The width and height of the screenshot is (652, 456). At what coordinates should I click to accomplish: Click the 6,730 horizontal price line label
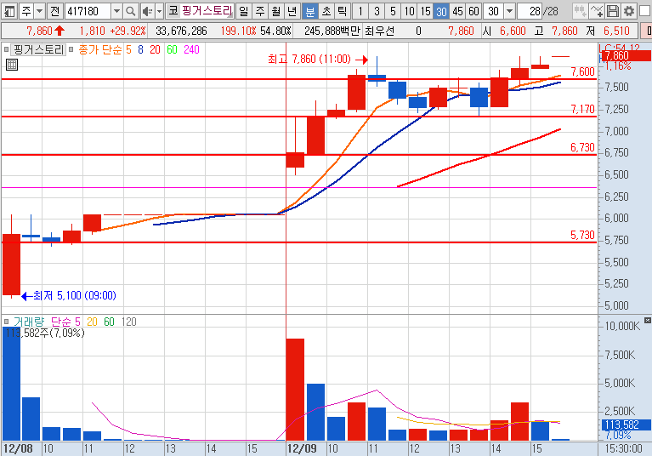coord(582,147)
